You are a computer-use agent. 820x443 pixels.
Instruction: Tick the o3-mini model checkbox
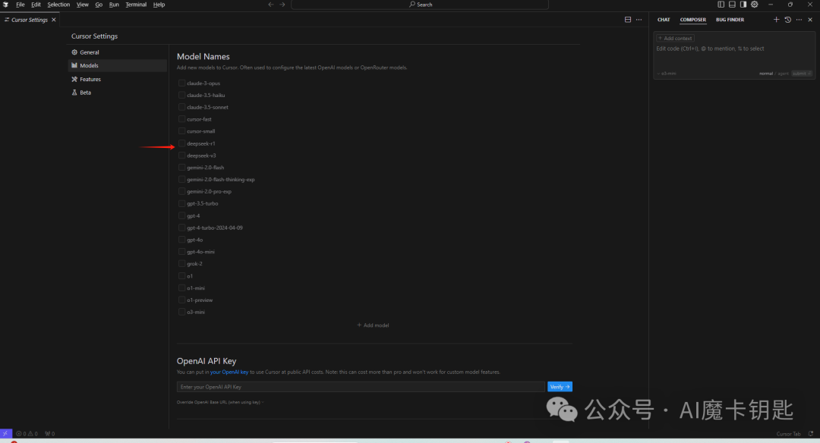click(181, 312)
